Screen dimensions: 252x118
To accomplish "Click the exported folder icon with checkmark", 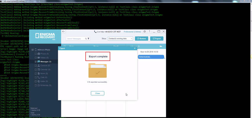I will pyautogui.click(x=98, y=71).
